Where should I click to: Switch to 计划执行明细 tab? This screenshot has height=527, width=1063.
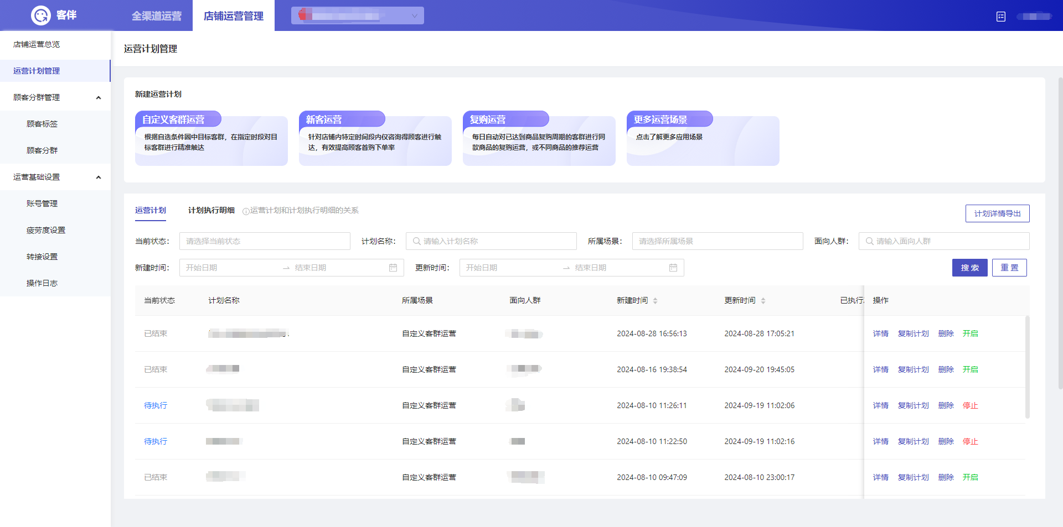[211, 210]
